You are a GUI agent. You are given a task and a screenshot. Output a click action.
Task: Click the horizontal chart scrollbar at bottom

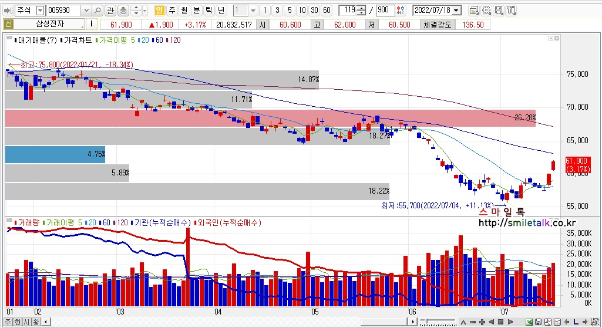click(385, 322)
